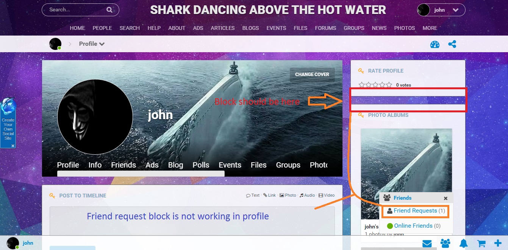Open ARTICLES in the top navigation
This screenshot has height=250, width=508.
click(x=223, y=28)
